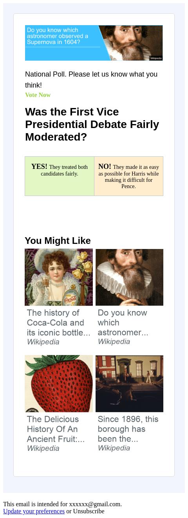This screenshot has width=188, height=518.
Task: Open 'The Delicious History Of An Ancient Fruit' title
Action: pyautogui.click(x=56, y=429)
